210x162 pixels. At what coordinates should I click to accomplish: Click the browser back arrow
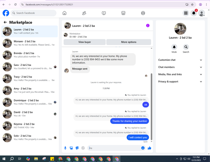(x=4, y=5)
